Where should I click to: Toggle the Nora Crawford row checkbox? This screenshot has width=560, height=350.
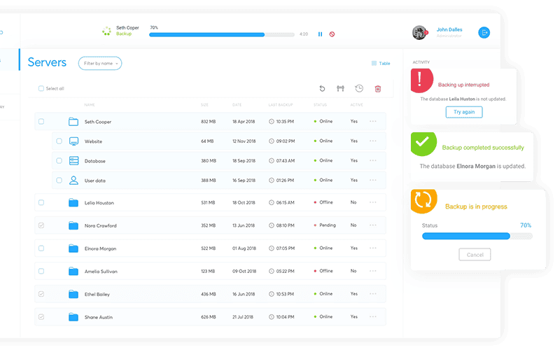coord(41,225)
